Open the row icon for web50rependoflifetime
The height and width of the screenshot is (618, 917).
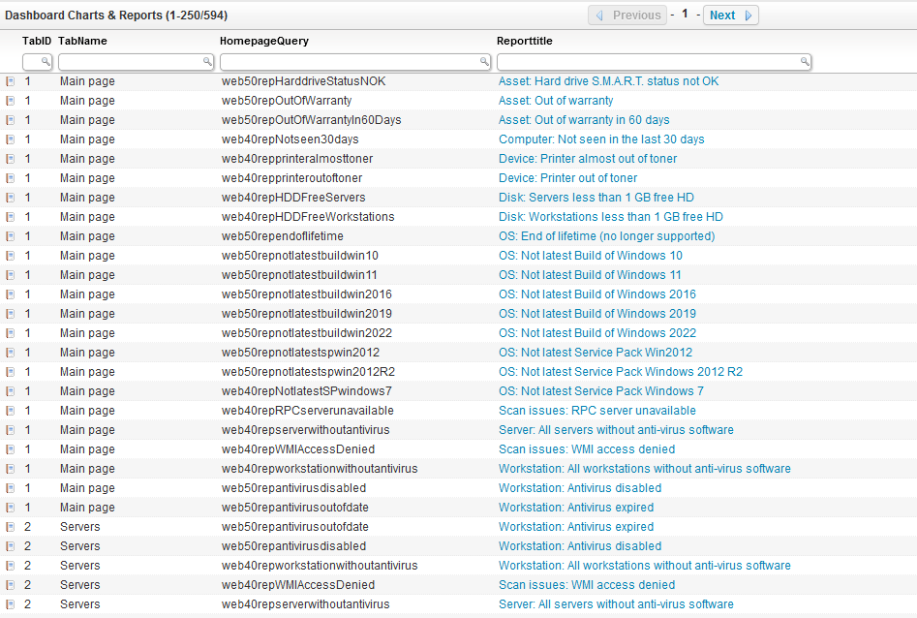pyautogui.click(x=10, y=236)
